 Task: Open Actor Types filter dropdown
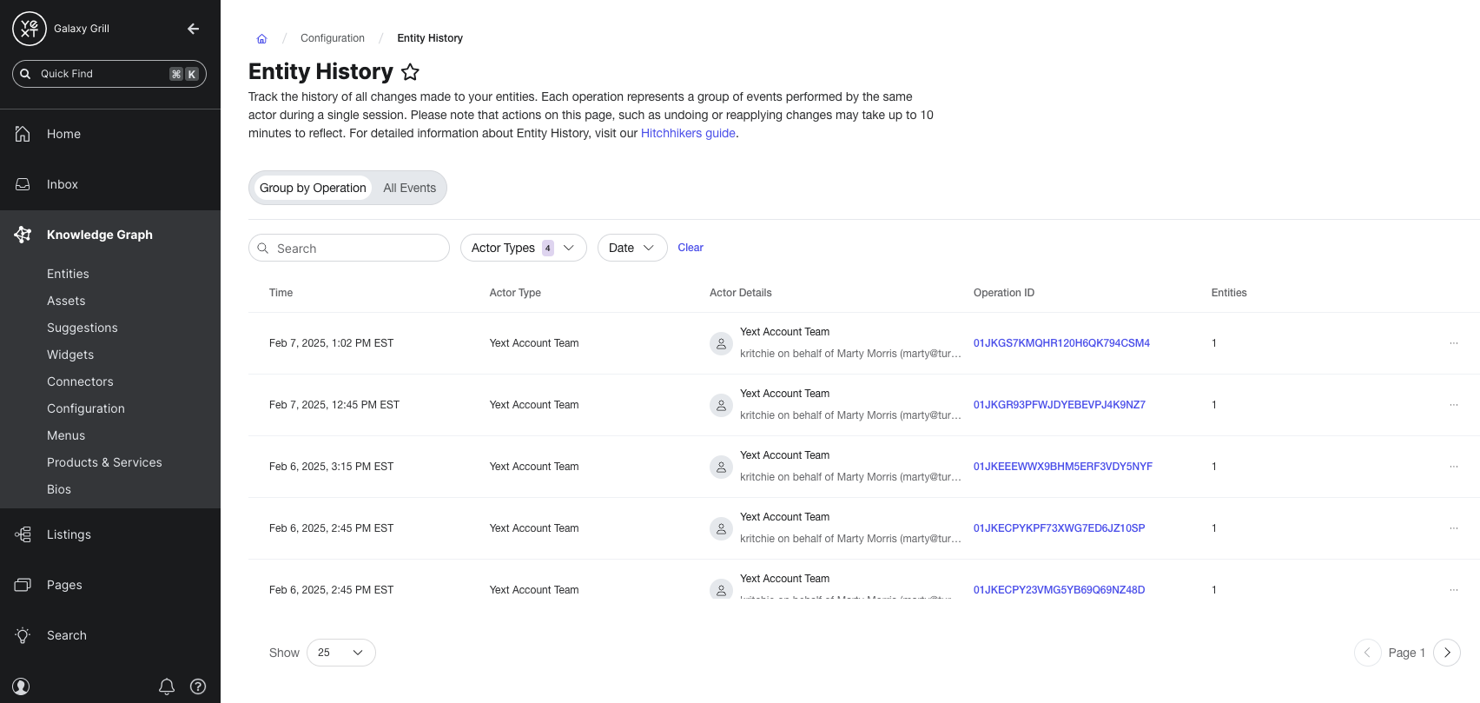[524, 248]
